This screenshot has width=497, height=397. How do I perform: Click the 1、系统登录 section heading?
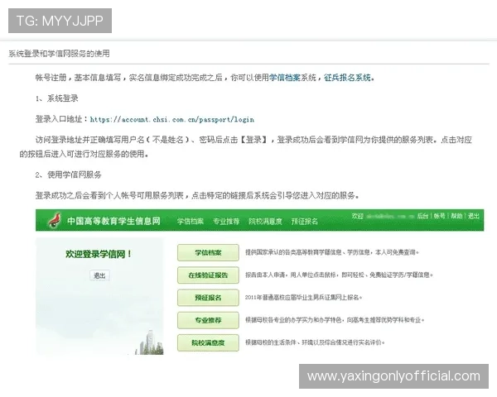[x=57, y=98]
